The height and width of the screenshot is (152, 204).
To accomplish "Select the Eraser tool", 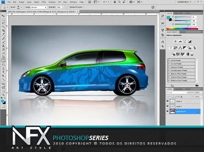I will (3, 53).
